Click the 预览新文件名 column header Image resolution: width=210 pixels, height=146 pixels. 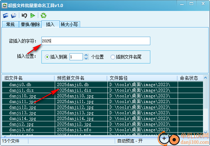(x=81, y=78)
